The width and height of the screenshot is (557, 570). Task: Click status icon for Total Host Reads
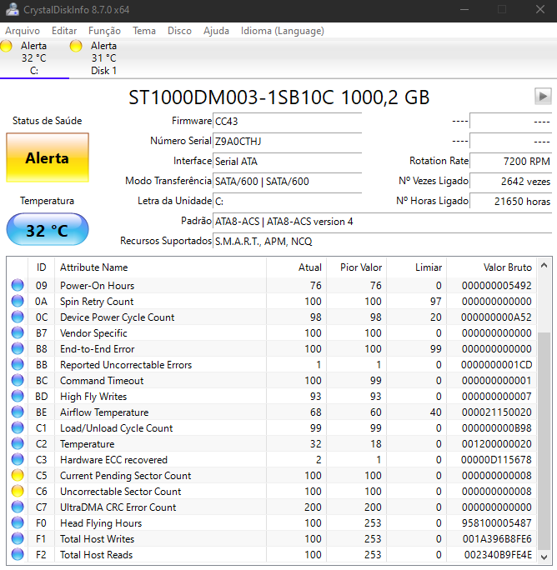pyautogui.click(x=18, y=554)
